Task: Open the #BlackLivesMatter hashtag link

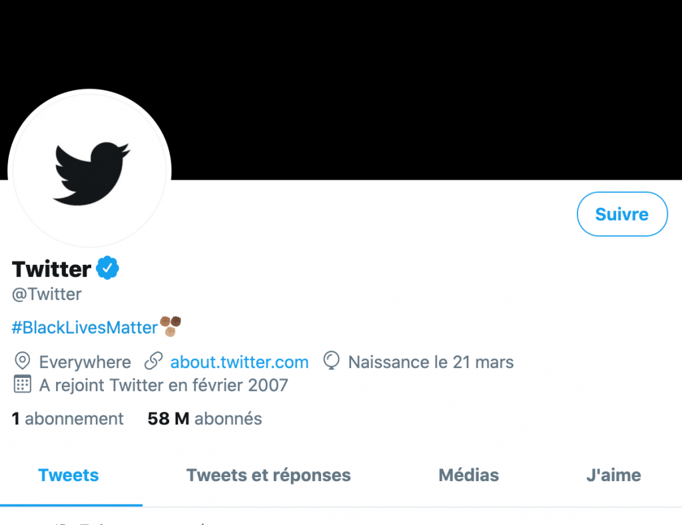Action: [85, 327]
